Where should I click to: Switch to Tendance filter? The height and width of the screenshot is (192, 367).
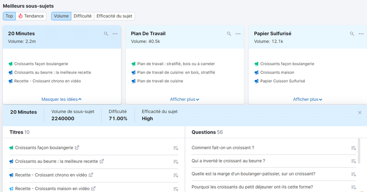click(x=31, y=16)
